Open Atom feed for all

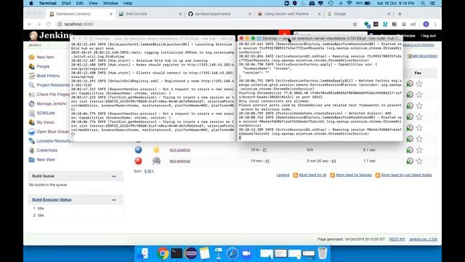pos(312,175)
